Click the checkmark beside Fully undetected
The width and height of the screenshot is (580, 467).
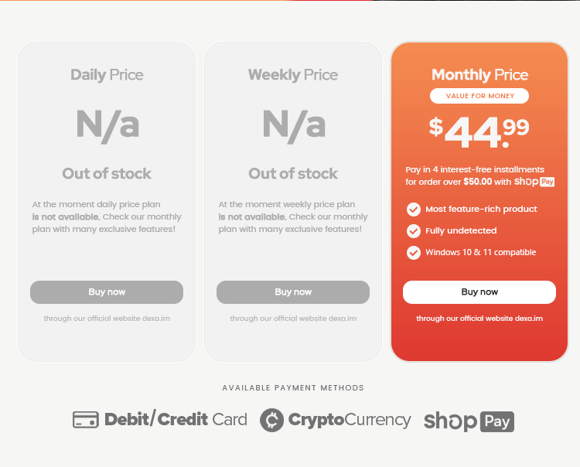[414, 231]
